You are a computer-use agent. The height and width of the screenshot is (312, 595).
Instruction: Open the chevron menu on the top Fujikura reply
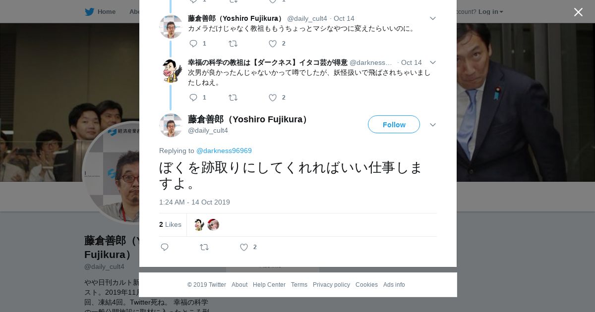point(432,18)
